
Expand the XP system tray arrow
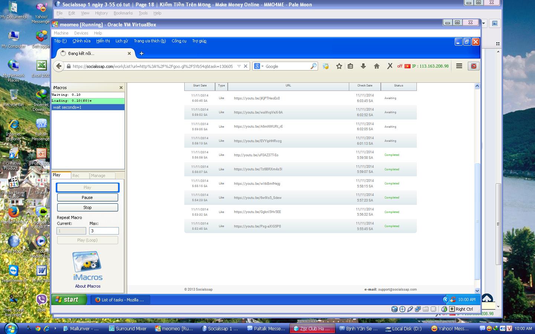445,299
